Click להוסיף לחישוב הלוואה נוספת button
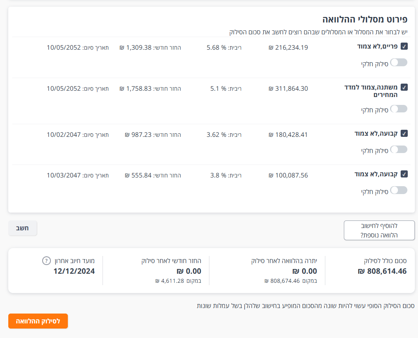 tap(379, 230)
